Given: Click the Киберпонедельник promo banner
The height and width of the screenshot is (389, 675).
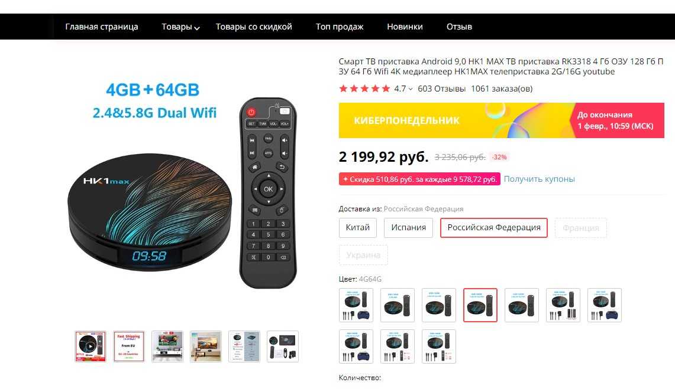Looking at the screenshot, I should [502, 120].
